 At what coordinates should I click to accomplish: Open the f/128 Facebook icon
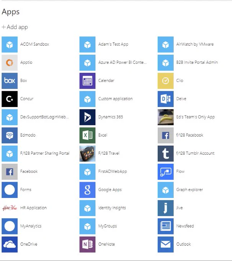(x=165, y=135)
